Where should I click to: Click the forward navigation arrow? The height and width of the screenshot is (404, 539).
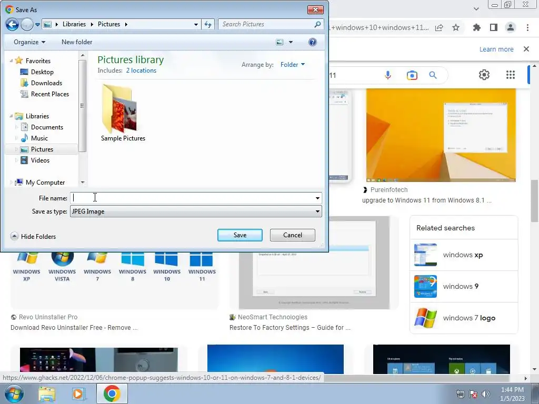point(27,24)
